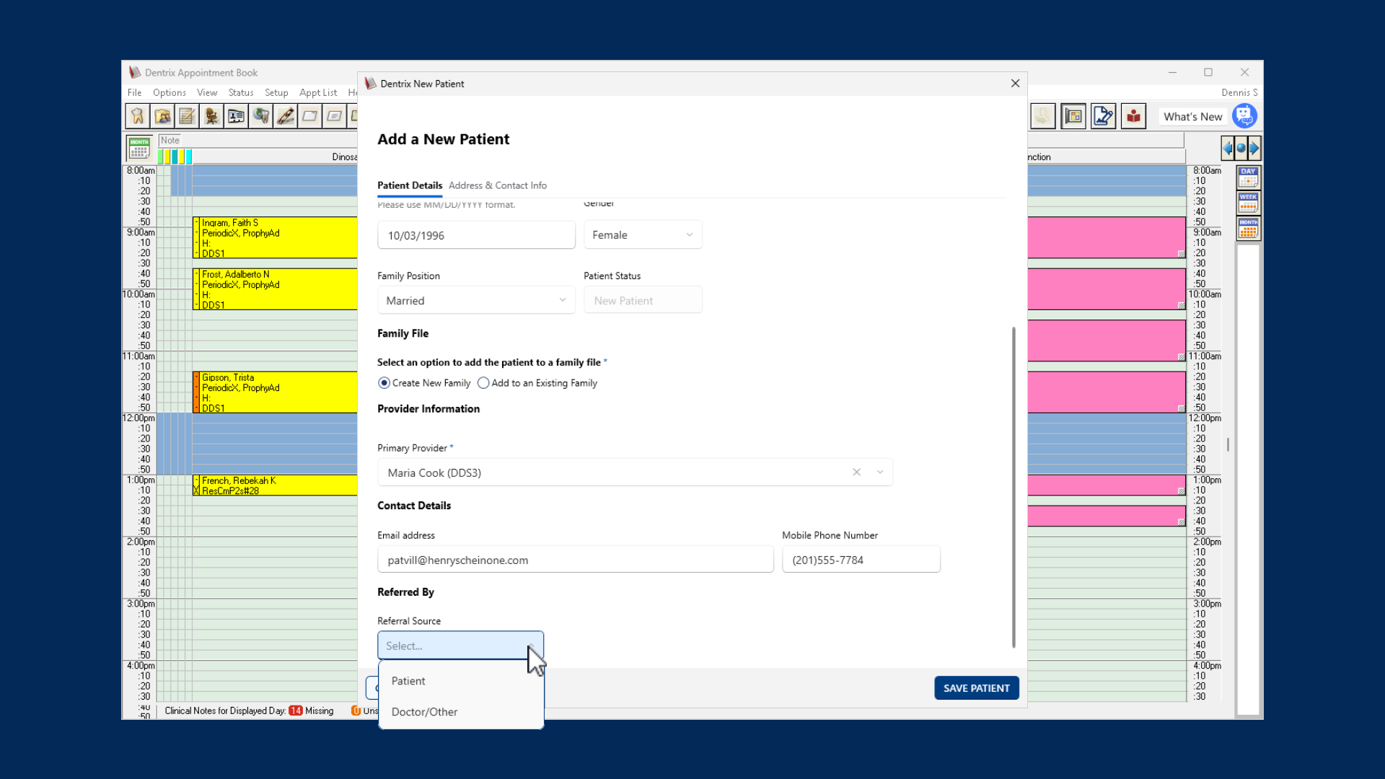Click the light green provider color bar
The height and width of the screenshot is (779, 1385).
[161, 157]
